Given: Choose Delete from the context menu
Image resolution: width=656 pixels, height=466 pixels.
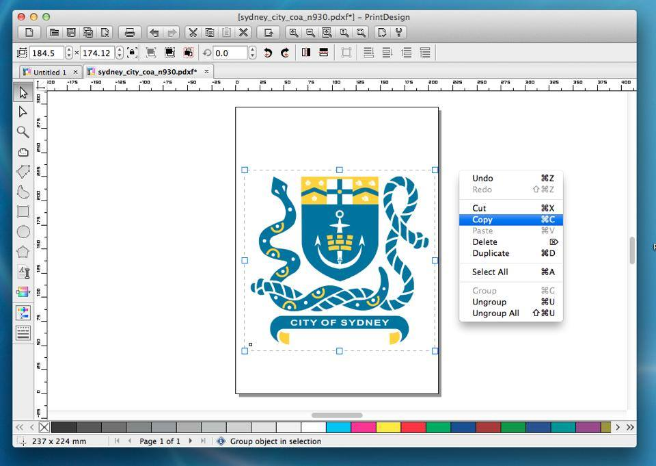Looking at the screenshot, I should 511,242.
